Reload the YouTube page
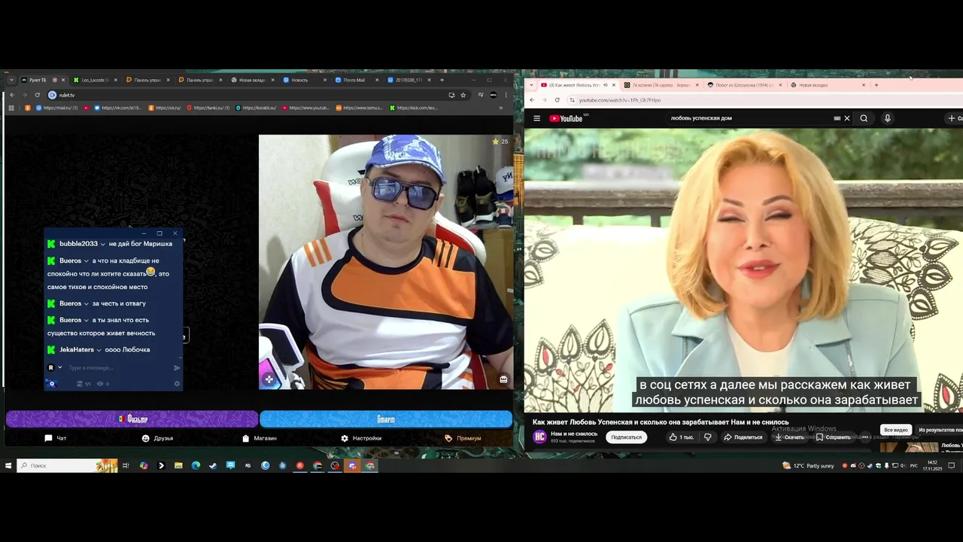The image size is (963, 542). coord(557,100)
